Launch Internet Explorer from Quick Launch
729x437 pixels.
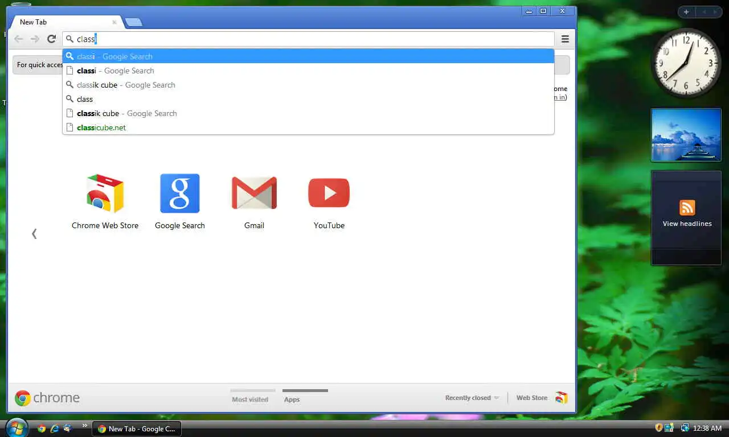pyautogui.click(x=55, y=428)
